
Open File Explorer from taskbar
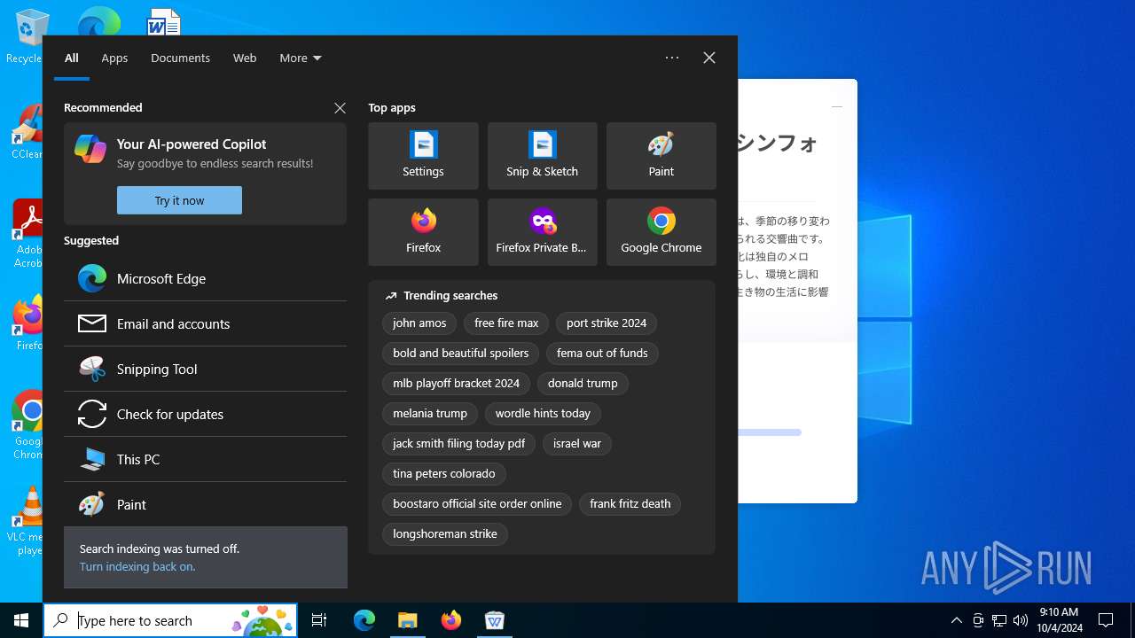tap(408, 620)
